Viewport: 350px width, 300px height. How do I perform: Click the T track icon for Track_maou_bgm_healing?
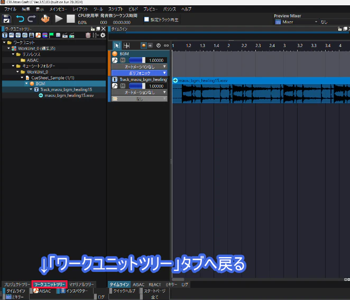click(115, 79)
